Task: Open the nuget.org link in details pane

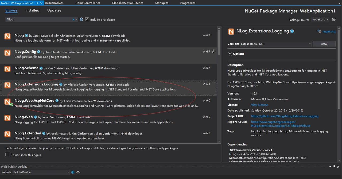Action: pyautogui.click(x=329, y=31)
